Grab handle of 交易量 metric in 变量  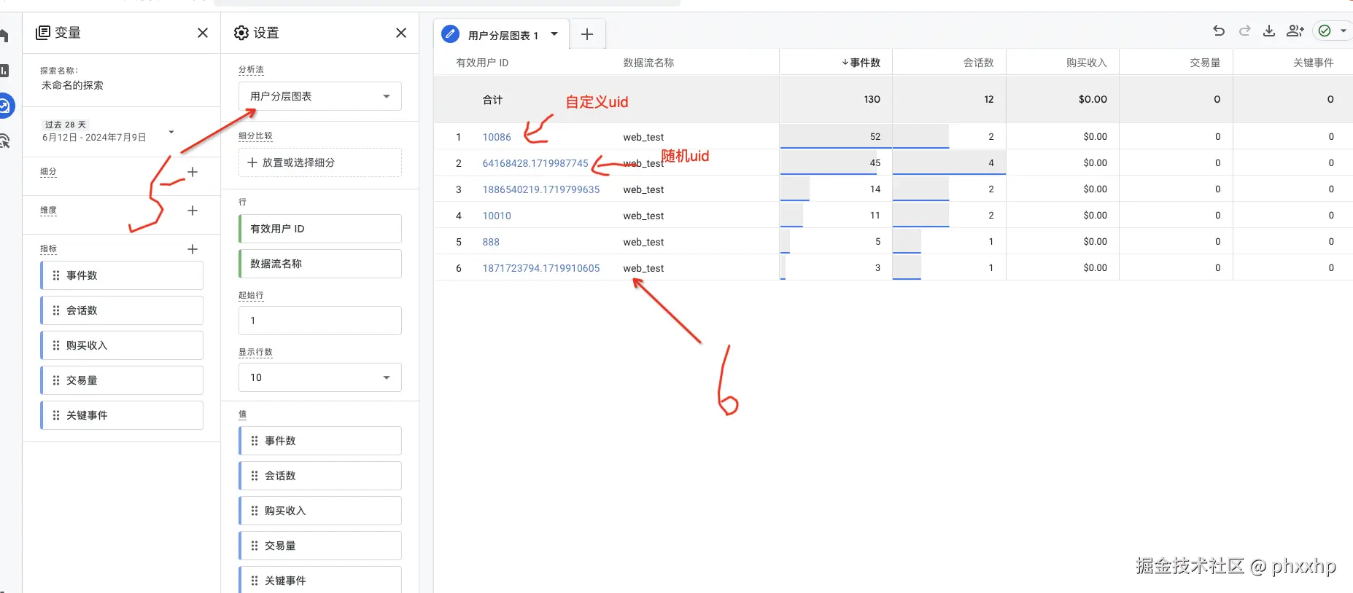(56, 380)
